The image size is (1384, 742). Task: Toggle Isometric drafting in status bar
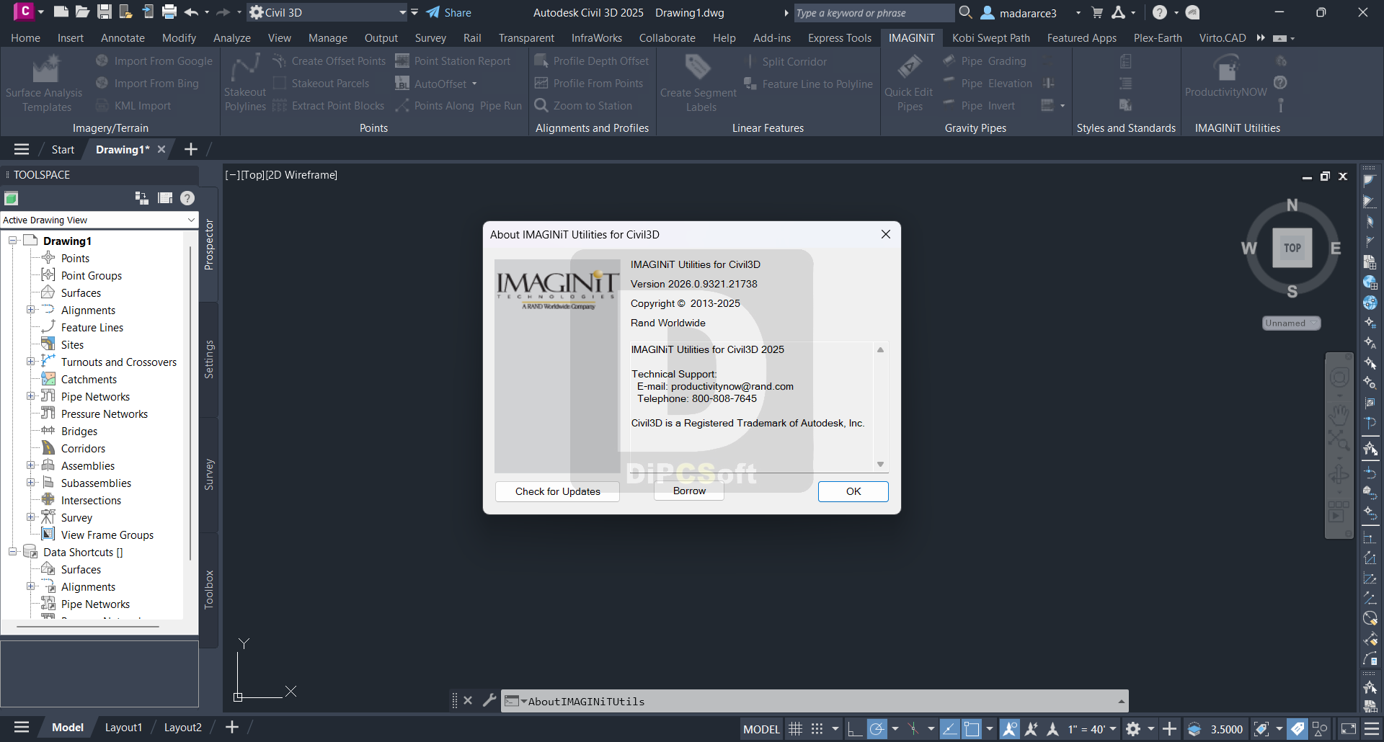(913, 729)
